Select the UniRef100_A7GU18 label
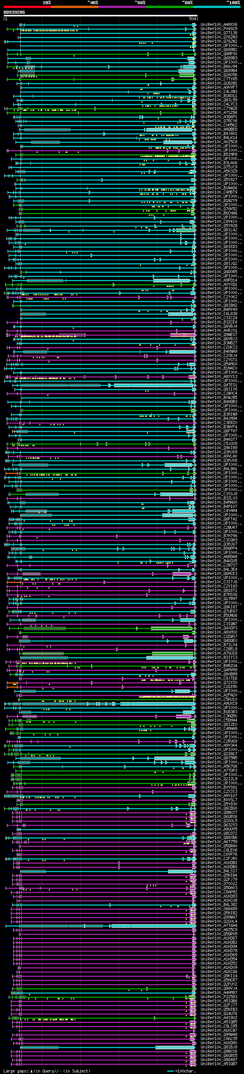 [219, 653]
